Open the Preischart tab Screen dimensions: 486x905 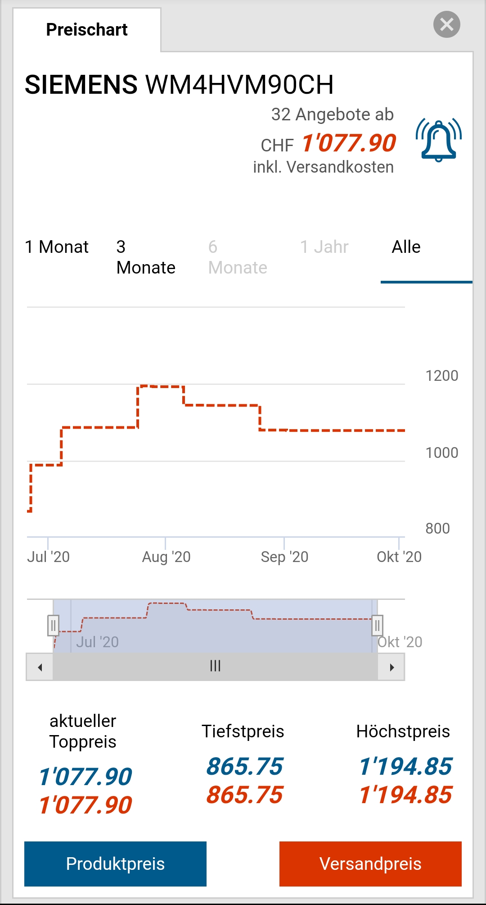[87, 30]
